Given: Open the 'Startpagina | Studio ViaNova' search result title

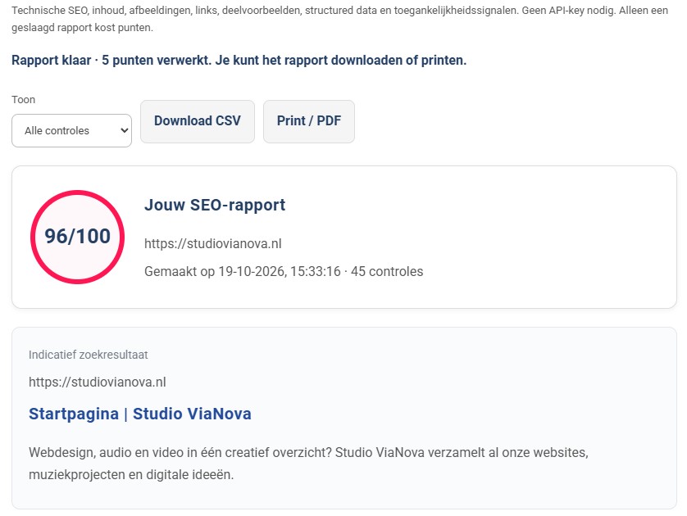Looking at the screenshot, I should coord(139,414).
